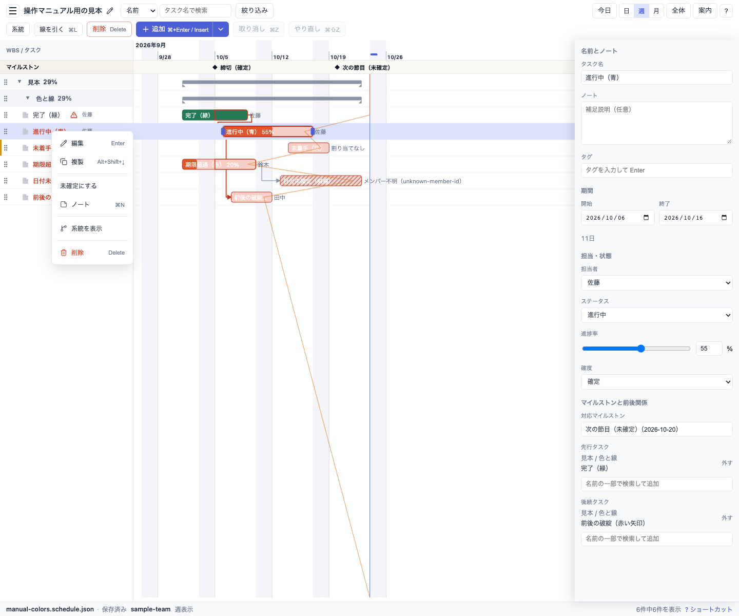Open the 担当者 dropdown showing 佐藤
The height and width of the screenshot is (616, 739).
656,283
